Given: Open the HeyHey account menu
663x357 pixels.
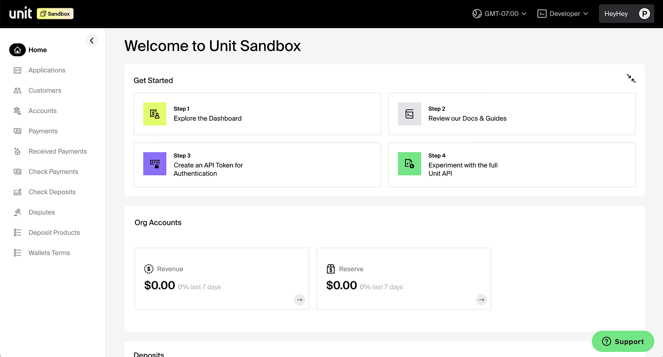Looking at the screenshot, I should pos(626,14).
